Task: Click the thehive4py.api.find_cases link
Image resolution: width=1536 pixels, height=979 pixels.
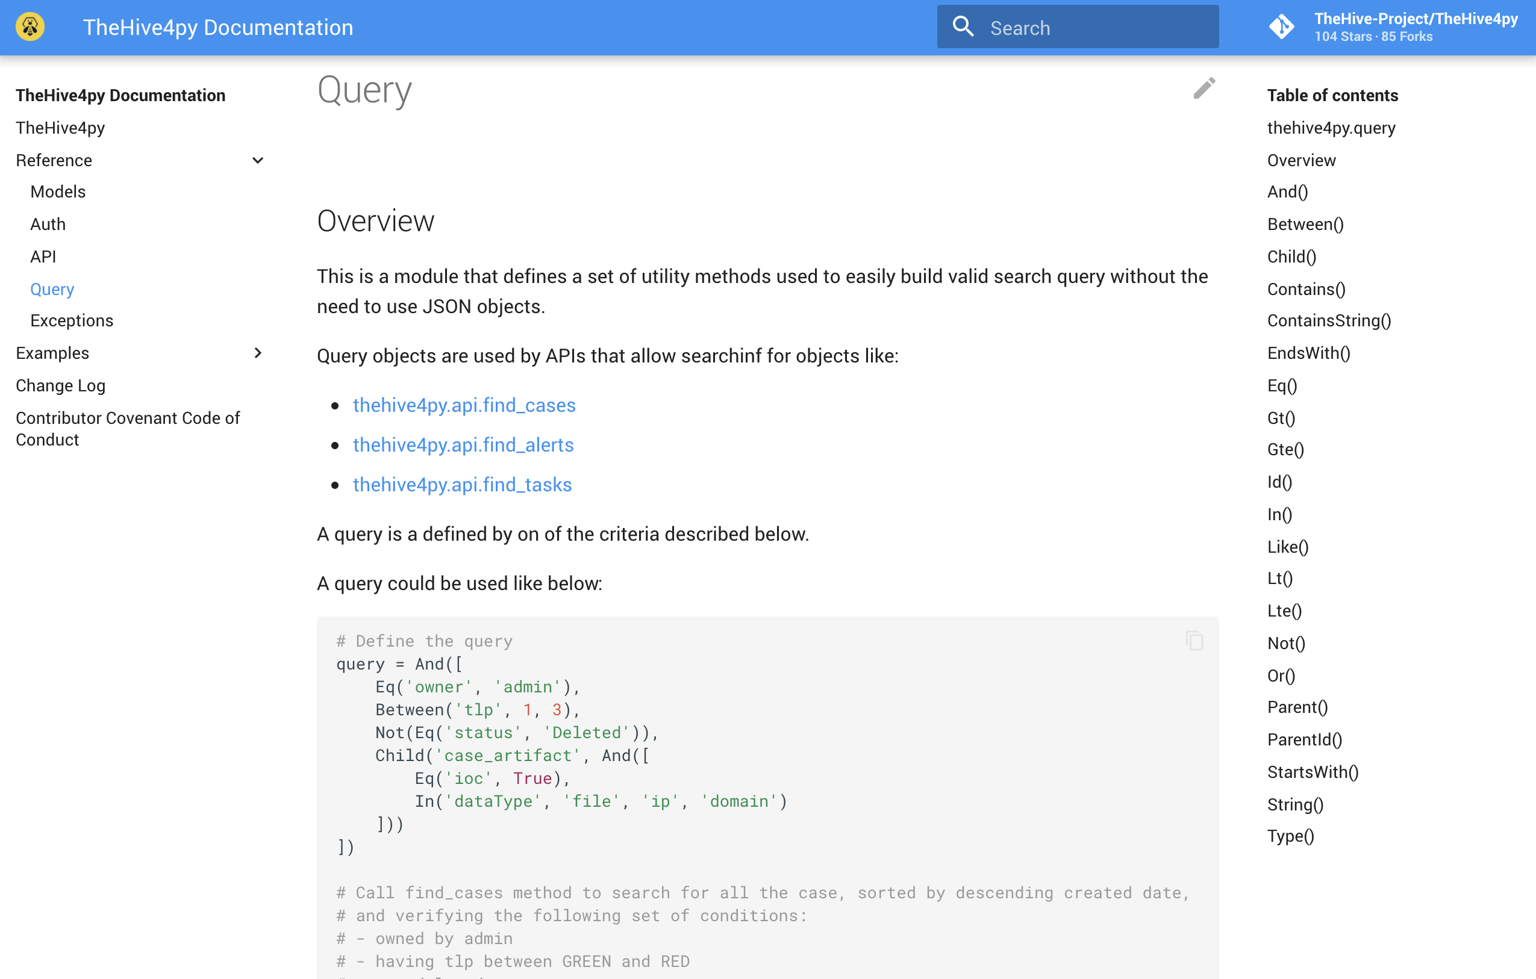Action: [464, 405]
